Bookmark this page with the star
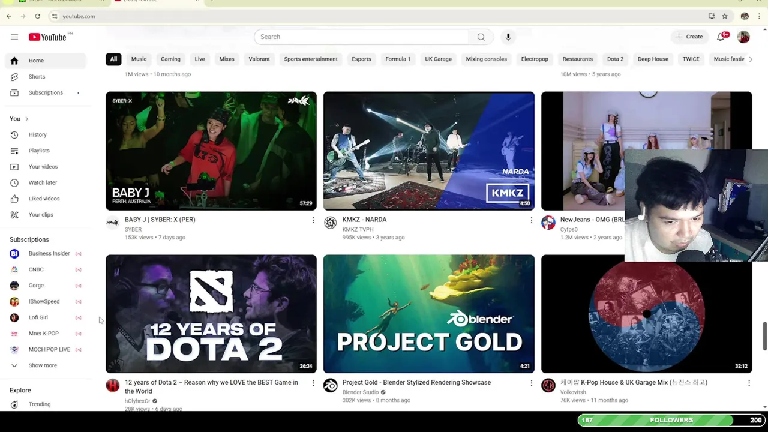 click(x=725, y=16)
